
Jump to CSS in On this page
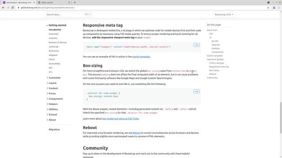[x=211, y=34]
